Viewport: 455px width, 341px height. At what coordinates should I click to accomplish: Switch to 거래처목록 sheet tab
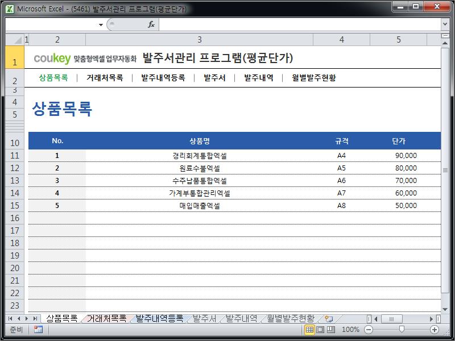[106, 318]
